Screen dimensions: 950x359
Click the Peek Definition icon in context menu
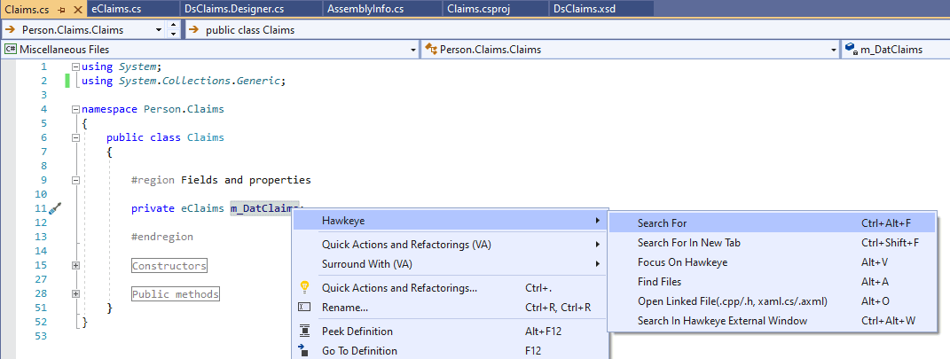click(304, 331)
